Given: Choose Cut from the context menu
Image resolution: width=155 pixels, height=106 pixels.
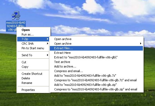Looking at the screenshot, I should coord(33,62).
